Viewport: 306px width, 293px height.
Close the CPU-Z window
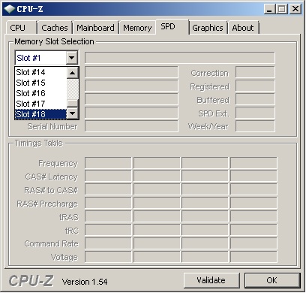point(295,9)
